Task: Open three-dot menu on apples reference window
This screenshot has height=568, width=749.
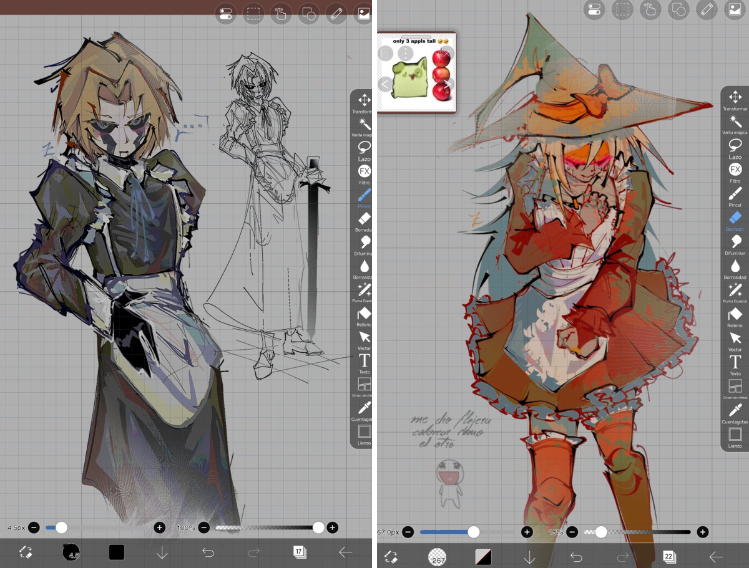Action: [x=405, y=54]
